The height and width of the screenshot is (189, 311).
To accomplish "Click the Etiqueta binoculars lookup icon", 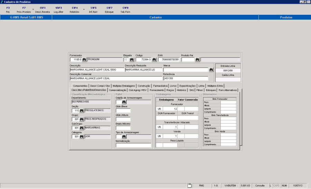I will [132, 60].
